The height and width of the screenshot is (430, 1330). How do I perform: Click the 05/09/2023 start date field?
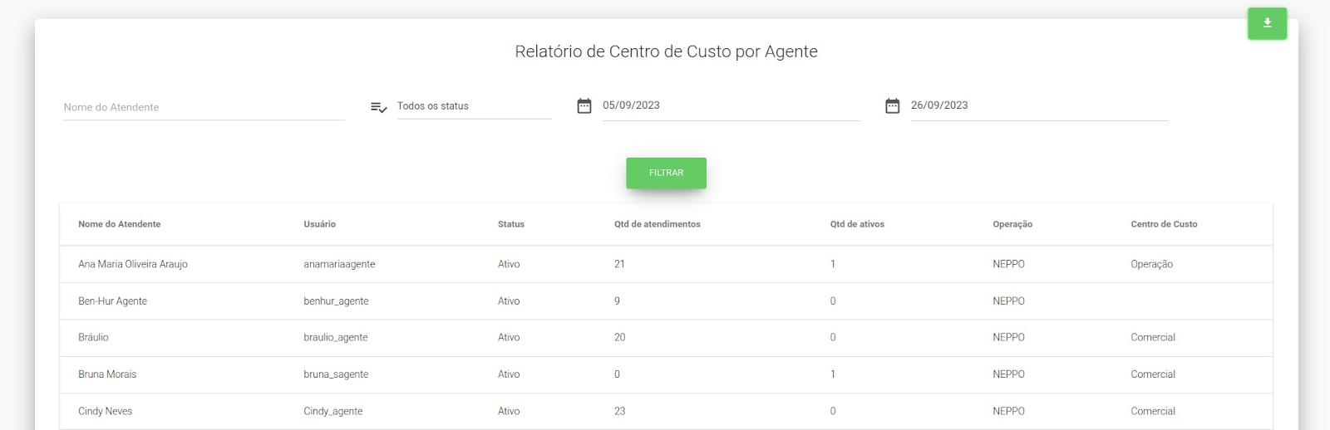tap(731, 105)
